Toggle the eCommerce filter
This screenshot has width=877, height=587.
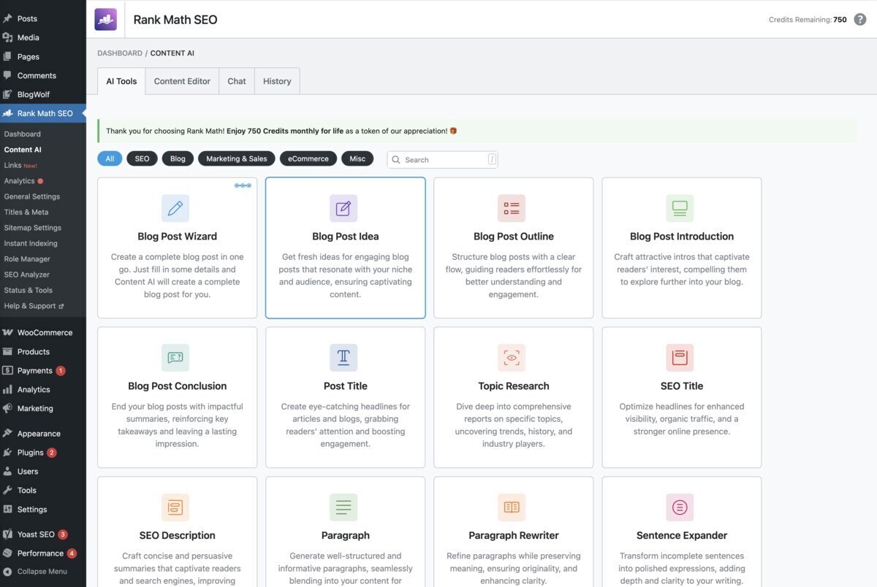[x=308, y=158]
